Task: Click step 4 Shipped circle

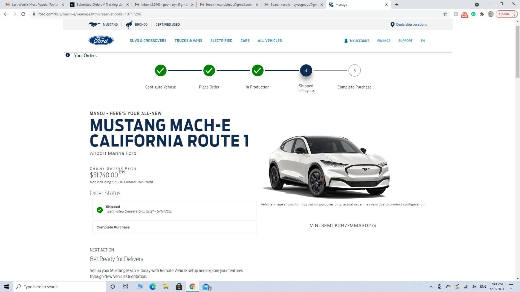Action: click(306, 70)
